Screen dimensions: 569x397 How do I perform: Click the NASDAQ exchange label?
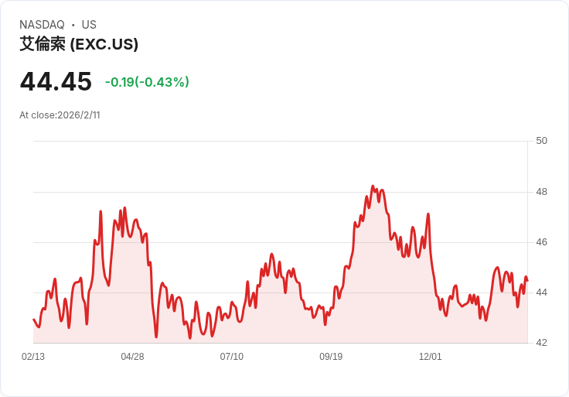pos(42,25)
